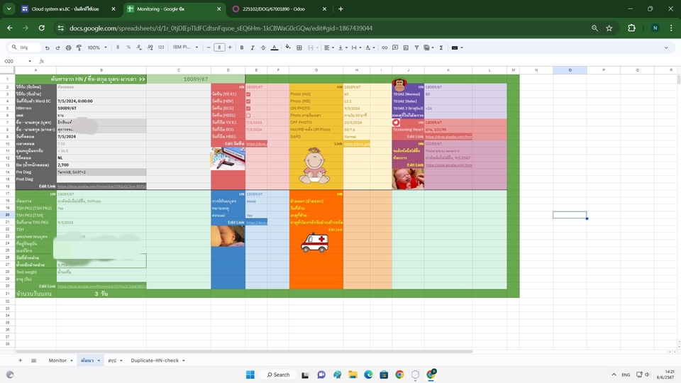
Task: Click the ambulance picture
Action: [x=314, y=243]
